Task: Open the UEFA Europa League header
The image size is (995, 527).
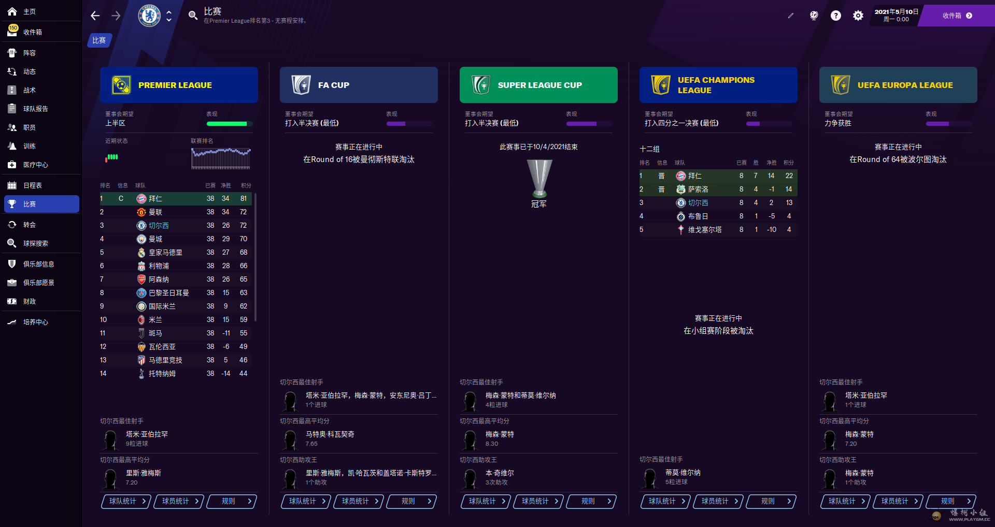Action: [898, 85]
